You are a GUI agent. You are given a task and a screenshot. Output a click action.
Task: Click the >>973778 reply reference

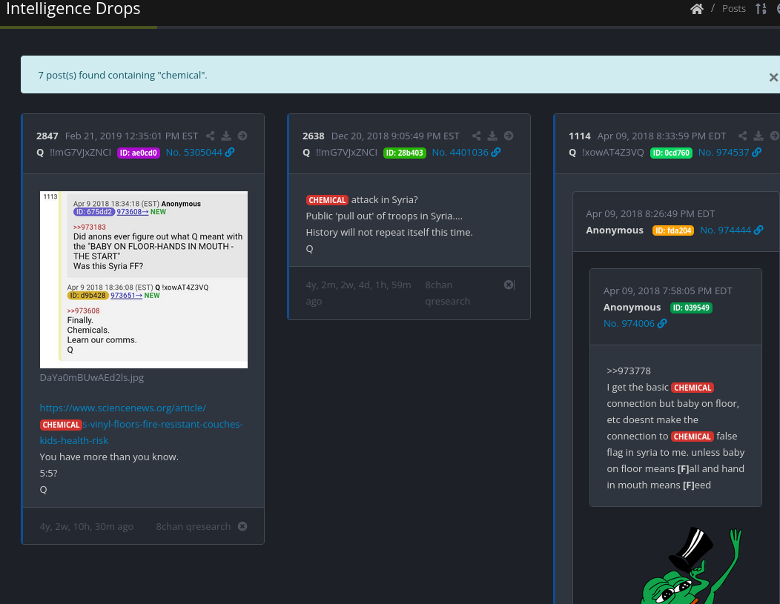629,371
